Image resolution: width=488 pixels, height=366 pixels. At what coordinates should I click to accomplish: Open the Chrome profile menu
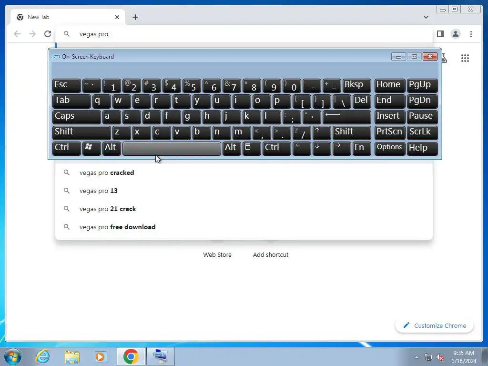click(x=455, y=34)
